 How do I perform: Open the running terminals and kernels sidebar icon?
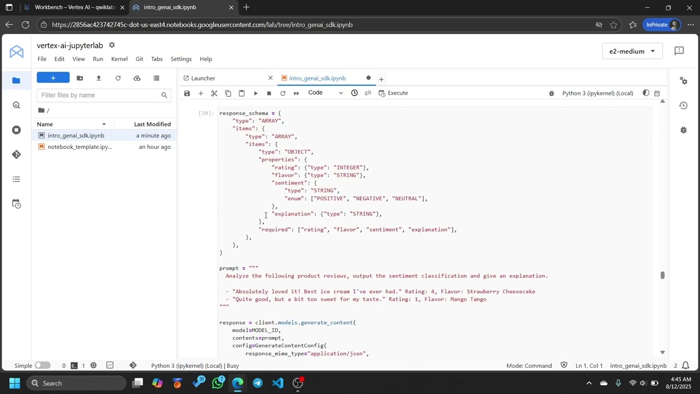pos(16,130)
